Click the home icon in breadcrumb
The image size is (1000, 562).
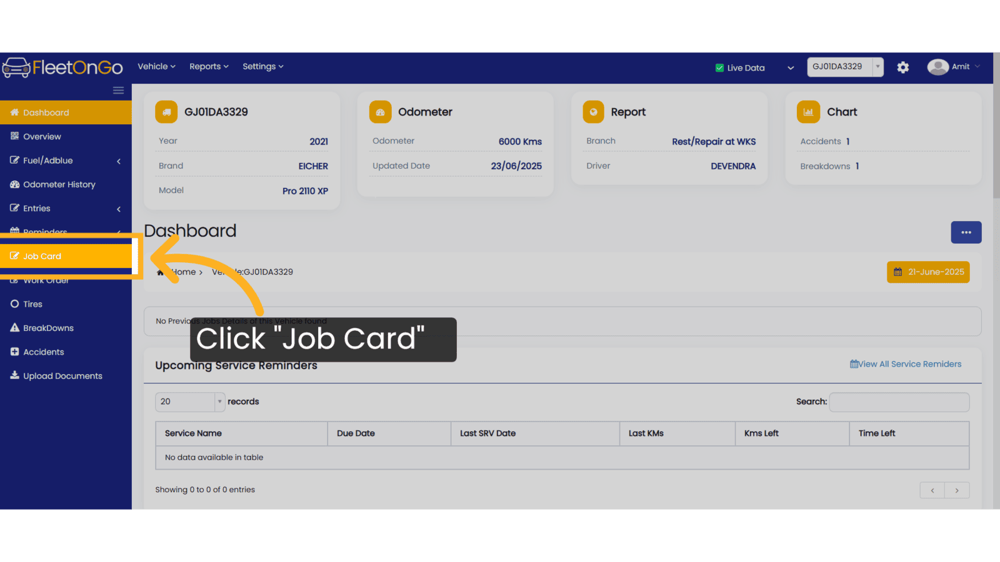(161, 272)
